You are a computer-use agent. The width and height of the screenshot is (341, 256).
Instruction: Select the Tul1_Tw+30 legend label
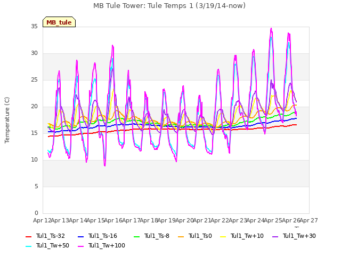coord(299,236)
